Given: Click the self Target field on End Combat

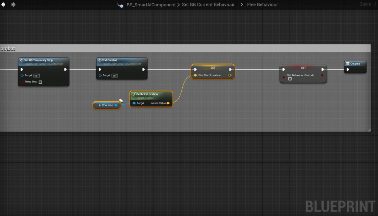Looking at the screenshot, I should pos(115,75).
